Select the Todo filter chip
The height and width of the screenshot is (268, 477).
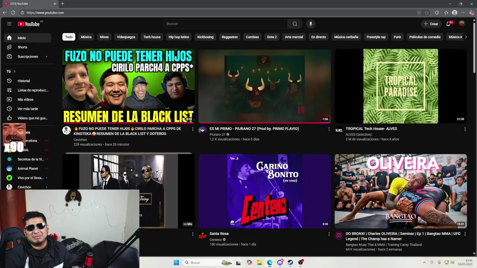pos(69,37)
